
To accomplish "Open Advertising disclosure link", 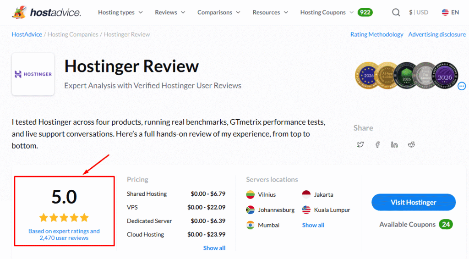I will pyautogui.click(x=437, y=34).
